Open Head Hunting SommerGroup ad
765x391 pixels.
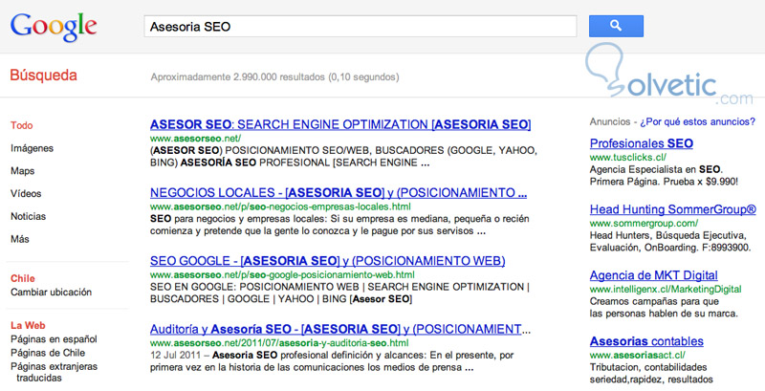click(x=672, y=209)
